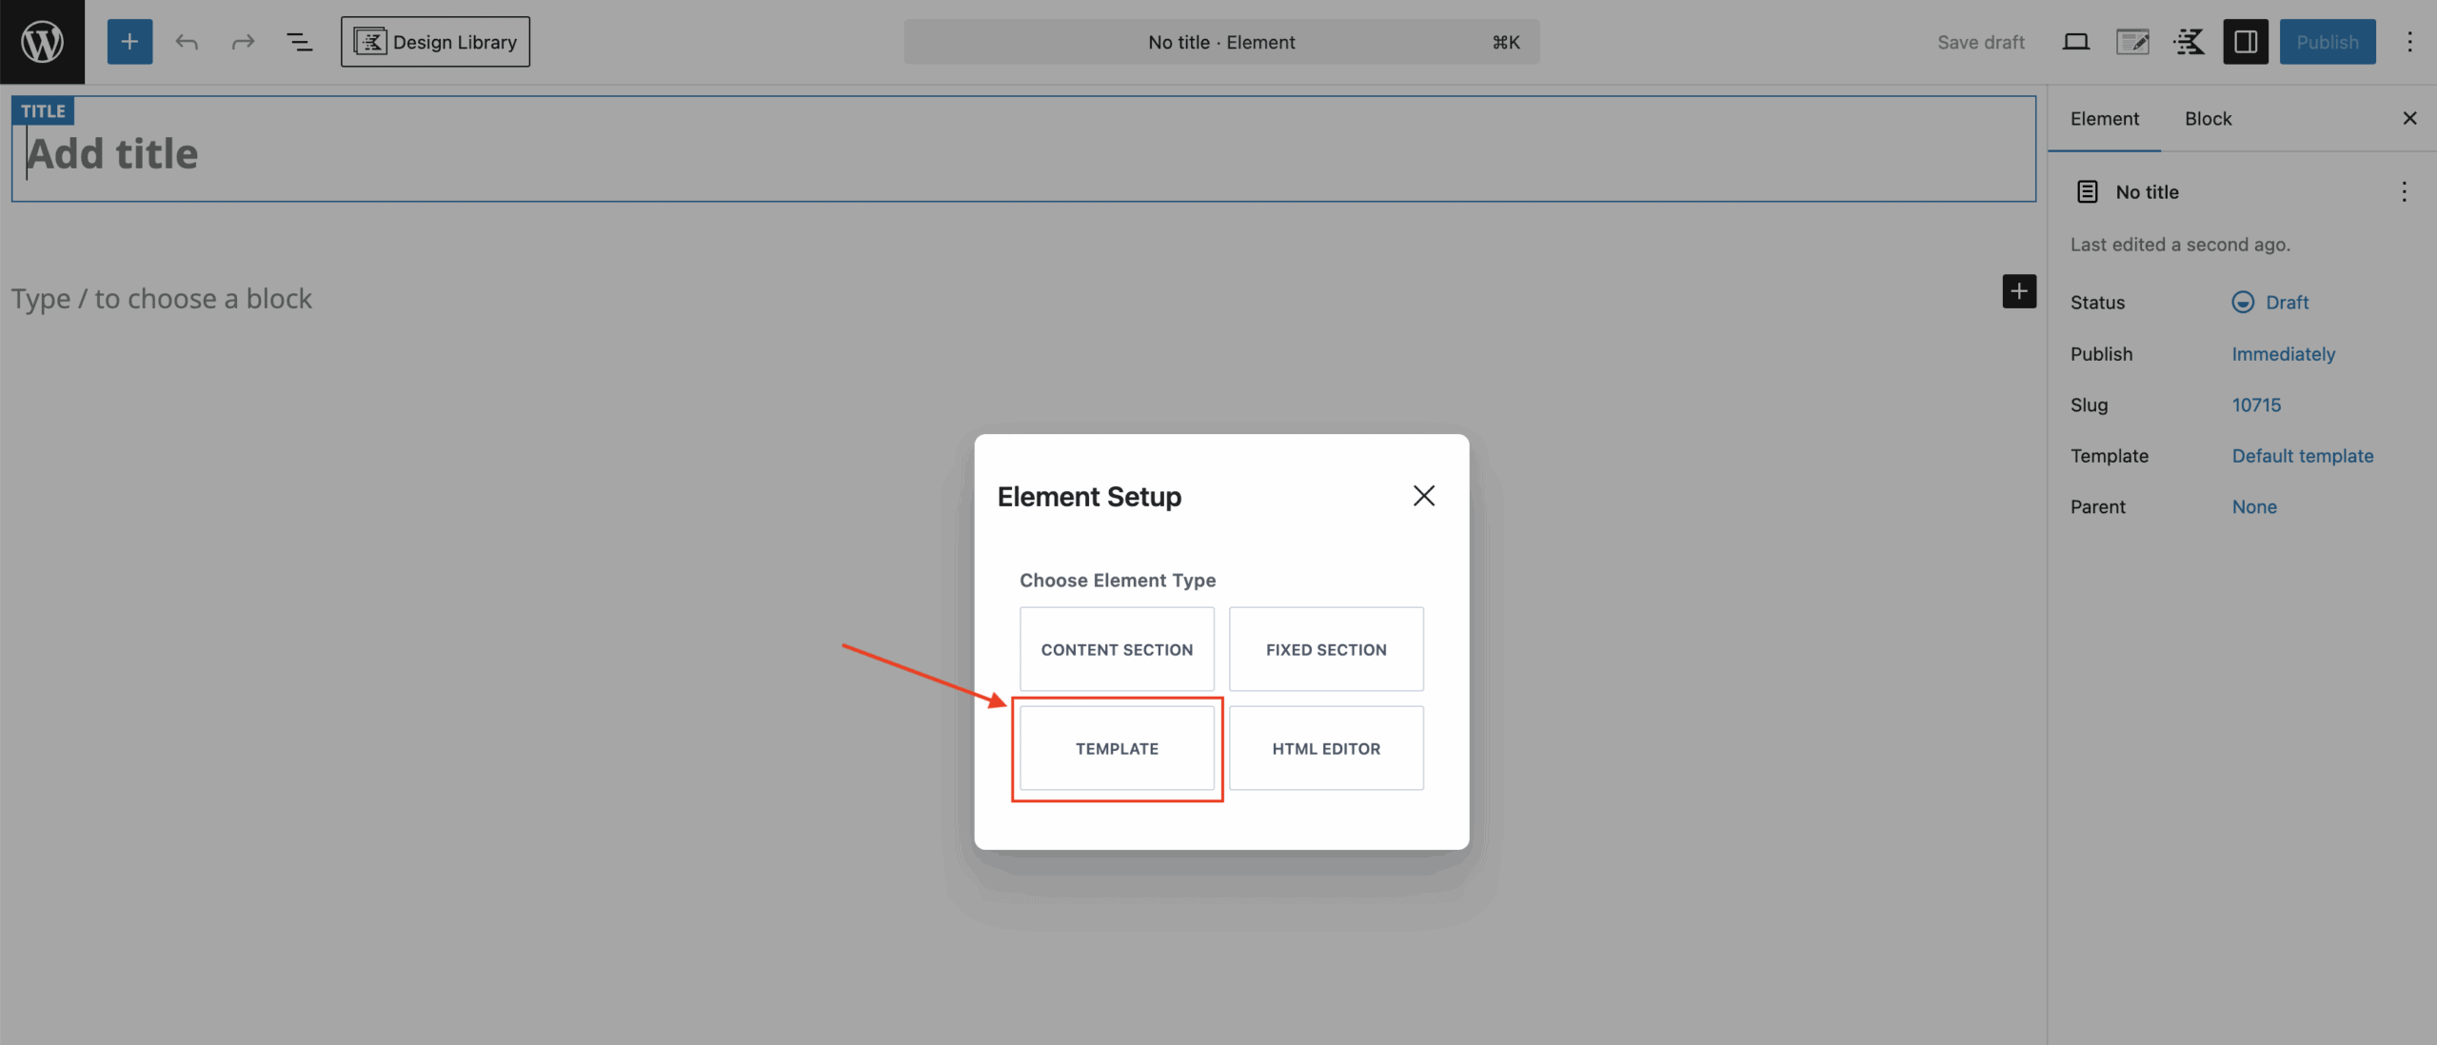
Task: Redo the last change
Action: (x=243, y=41)
